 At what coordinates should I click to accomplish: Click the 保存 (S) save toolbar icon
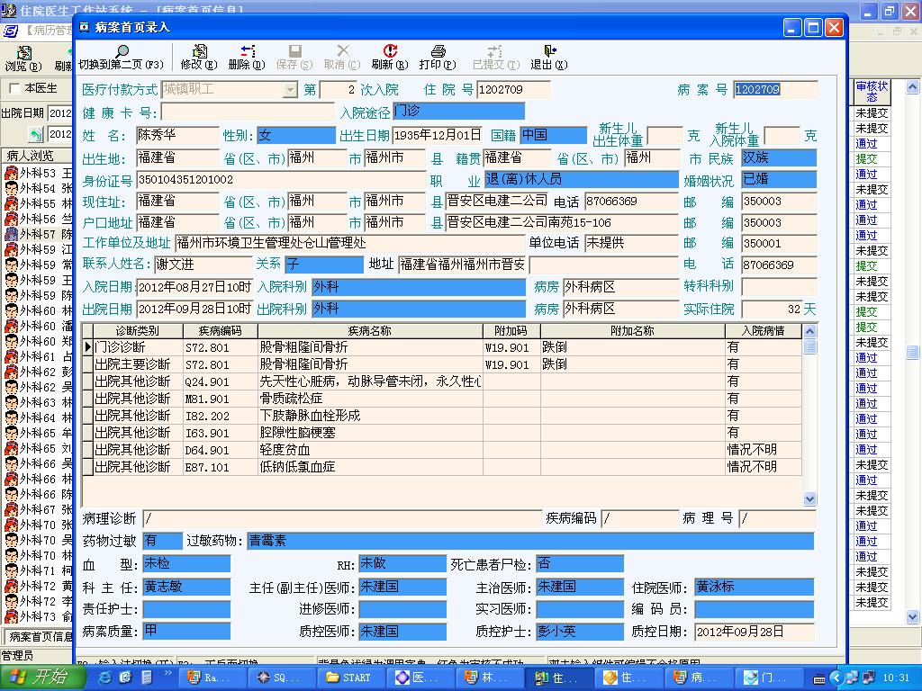click(x=294, y=51)
